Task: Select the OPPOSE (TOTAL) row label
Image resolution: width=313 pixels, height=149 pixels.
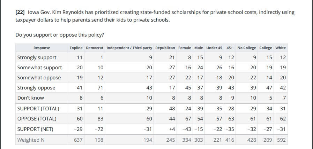Action: [x=38, y=119]
